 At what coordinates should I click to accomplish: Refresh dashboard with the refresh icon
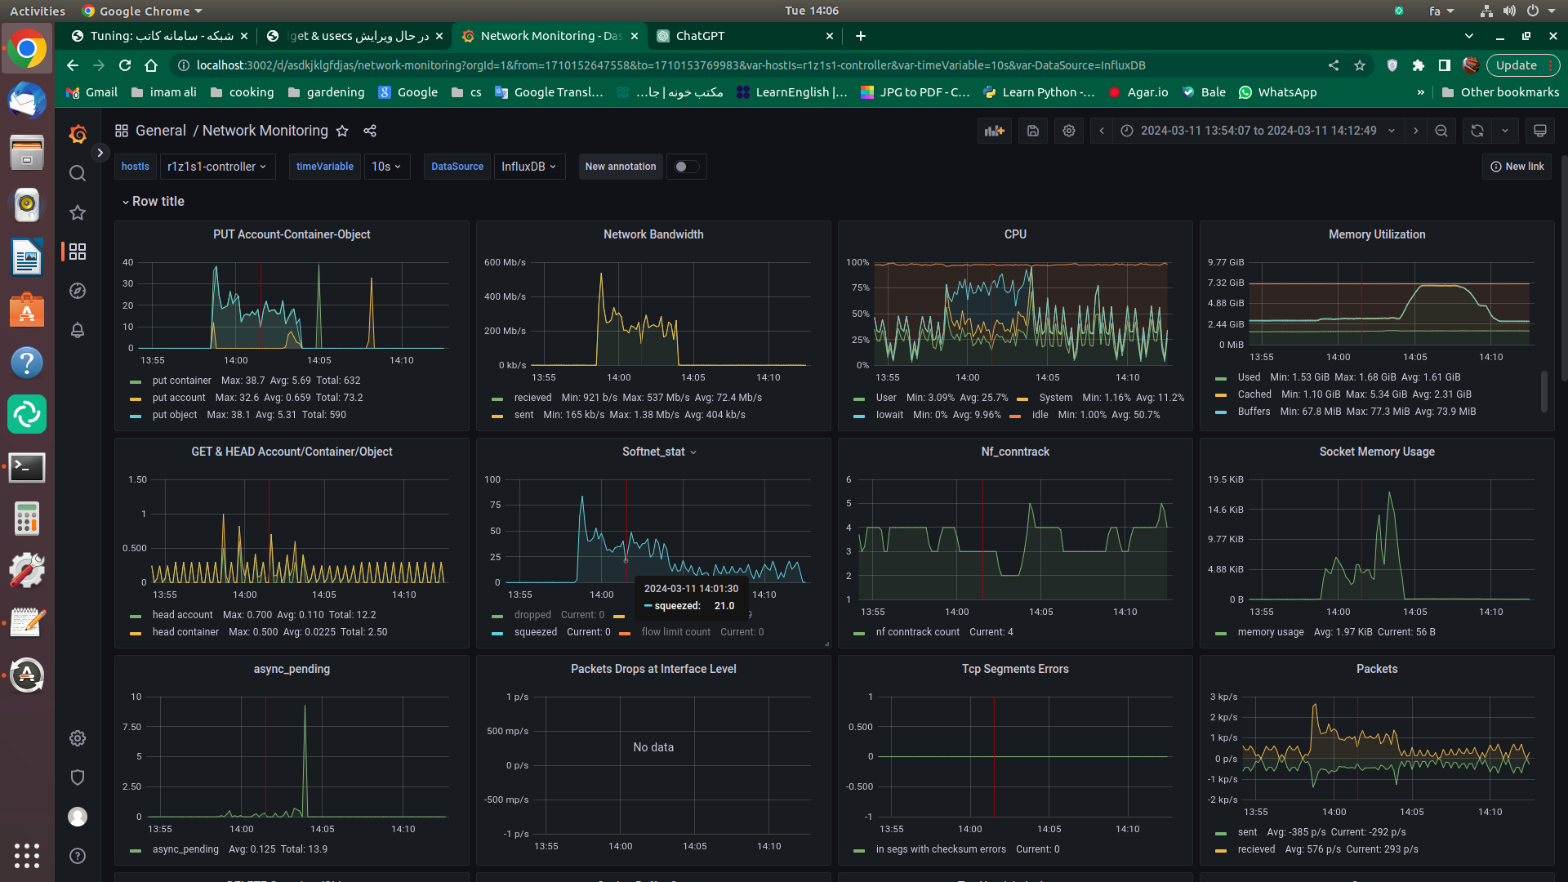tap(1477, 131)
